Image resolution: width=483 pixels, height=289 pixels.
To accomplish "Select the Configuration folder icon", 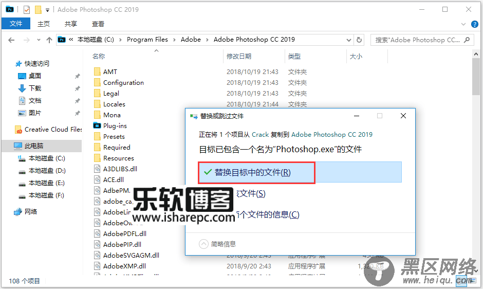I will click(97, 82).
